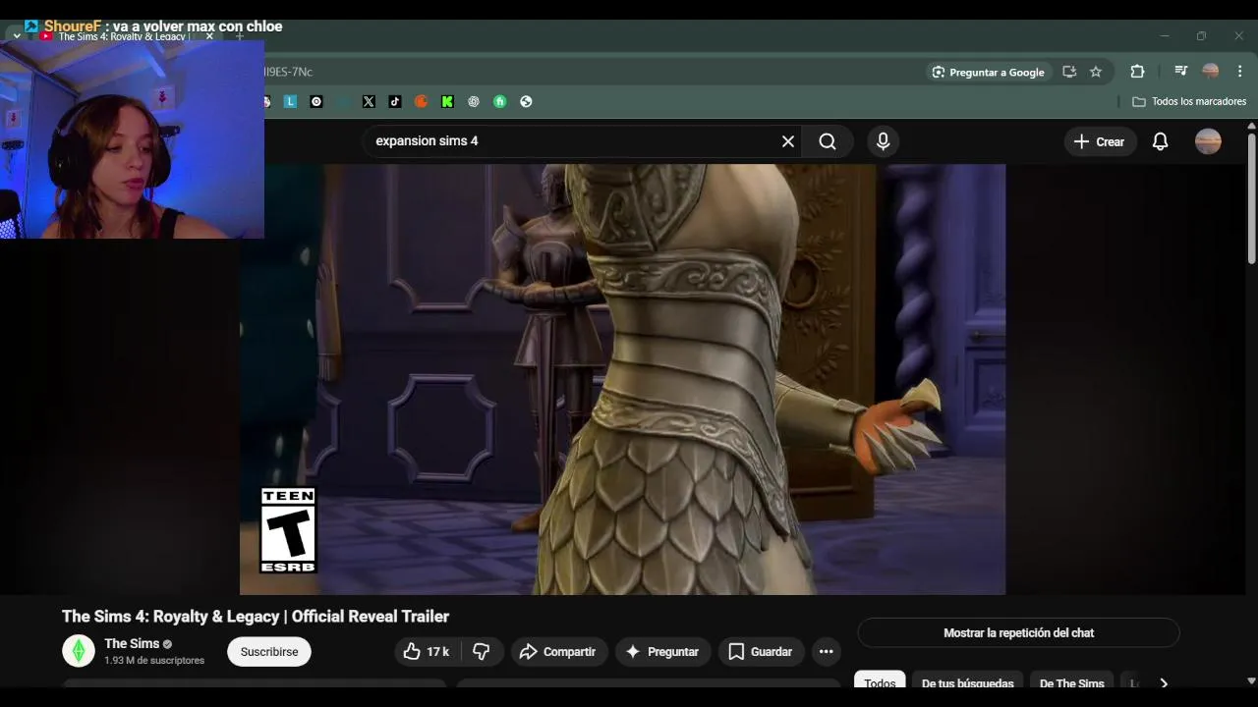The image size is (1258, 707).
Task: Click the Preguntar button under video
Action: [x=662, y=652]
